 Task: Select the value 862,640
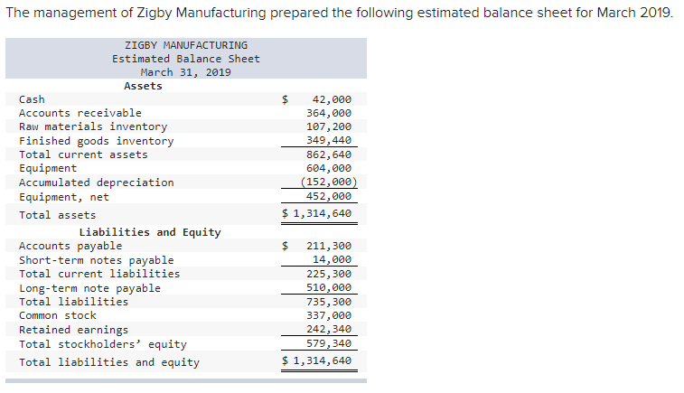click(329, 154)
